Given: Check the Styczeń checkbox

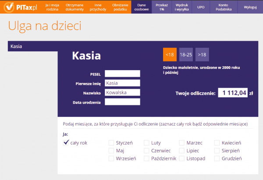Looking at the screenshot, I should pyautogui.click(x=111, y=143).
